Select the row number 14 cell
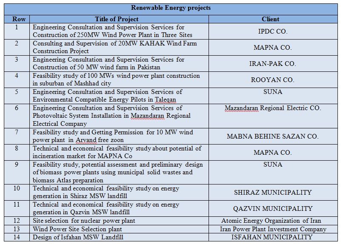The width and height of the screenshot is (343, 244). [17, 237]
